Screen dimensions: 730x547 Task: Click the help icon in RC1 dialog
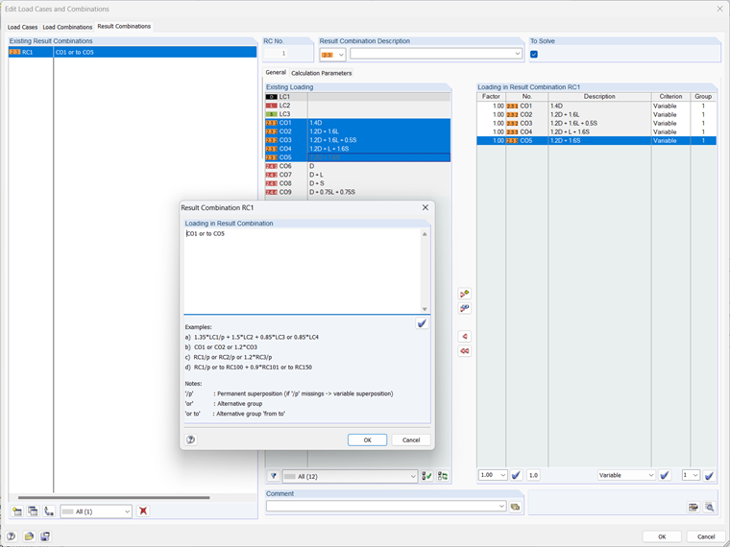pyautogui.click(x=190, y=440)
